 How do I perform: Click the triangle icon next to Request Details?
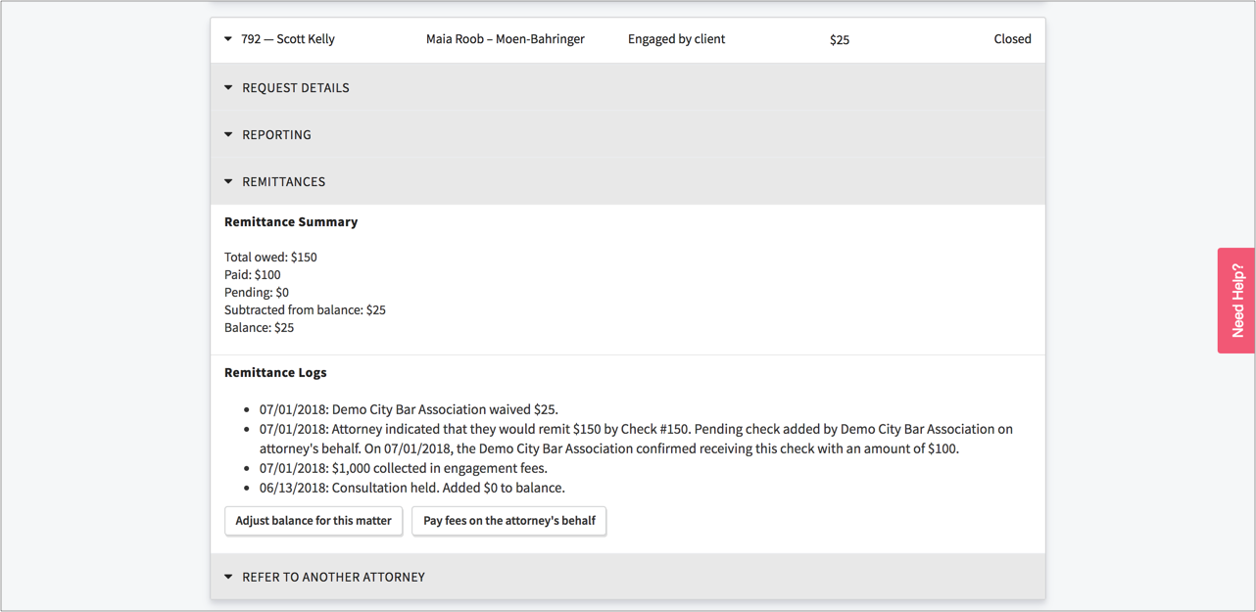[x=228, y=88]
